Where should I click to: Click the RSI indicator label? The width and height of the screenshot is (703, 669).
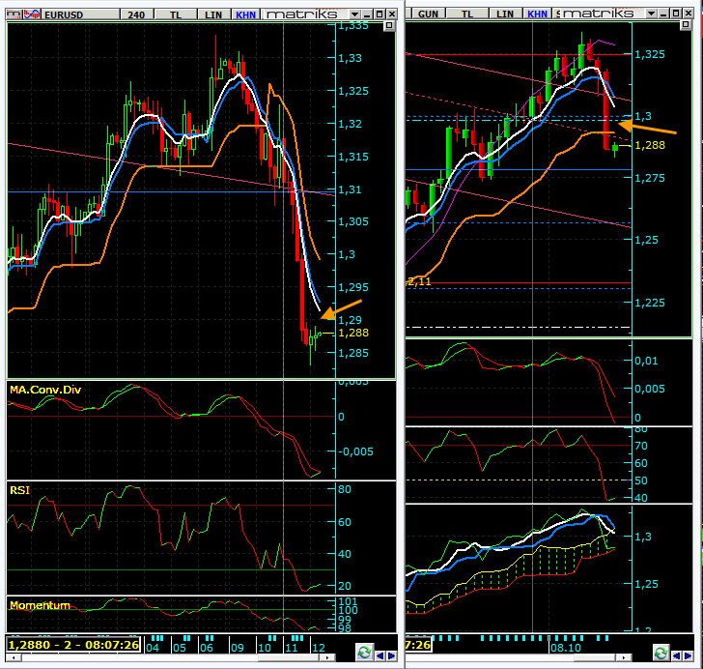[19, 490]
